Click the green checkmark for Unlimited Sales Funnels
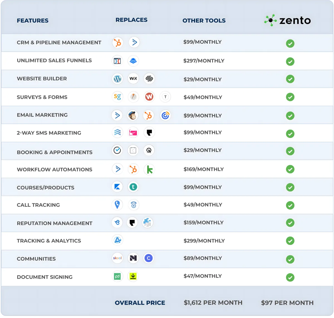 [x=290, y=61]
